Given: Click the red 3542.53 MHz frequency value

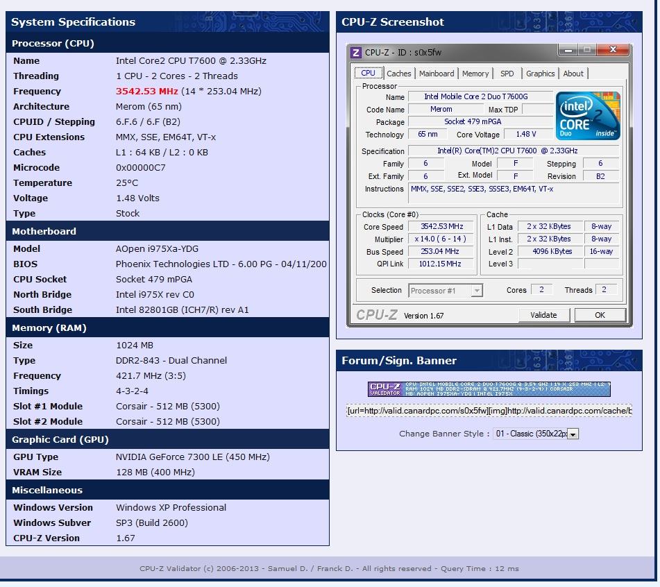Looking at the screenshot, I should tap(147, 92).
